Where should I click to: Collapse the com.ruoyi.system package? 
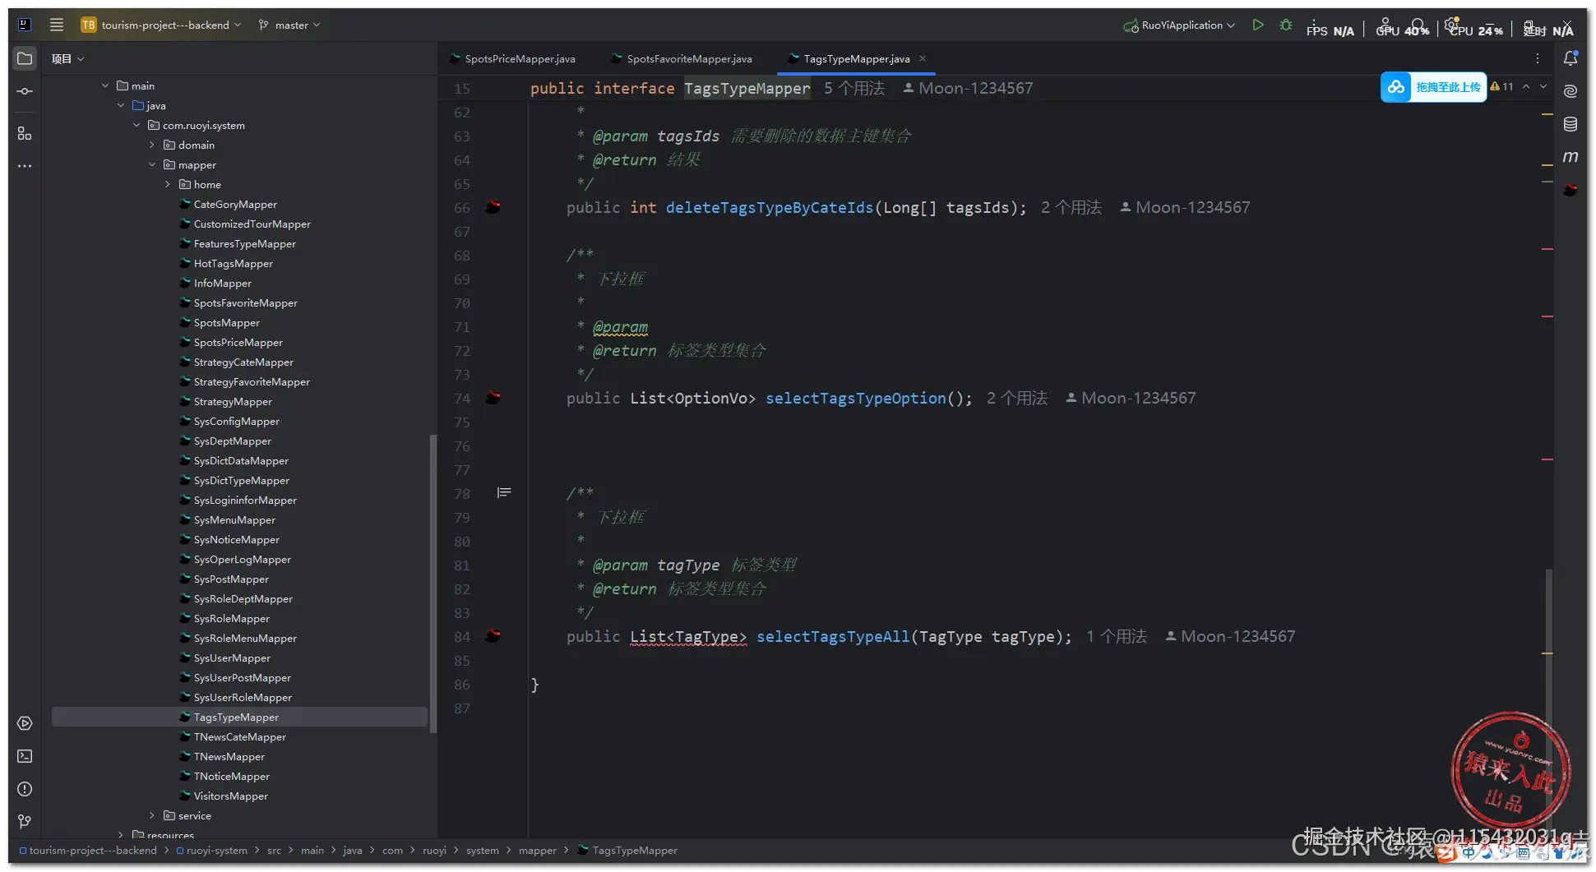click(136, 125)
